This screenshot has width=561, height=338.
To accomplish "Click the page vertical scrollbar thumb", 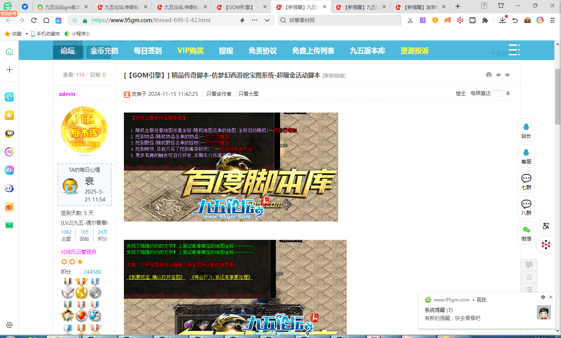I will click(557, 97).
